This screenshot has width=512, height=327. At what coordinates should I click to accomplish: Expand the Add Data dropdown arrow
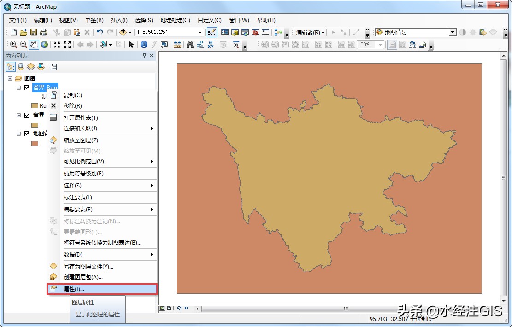click(130, 32)
